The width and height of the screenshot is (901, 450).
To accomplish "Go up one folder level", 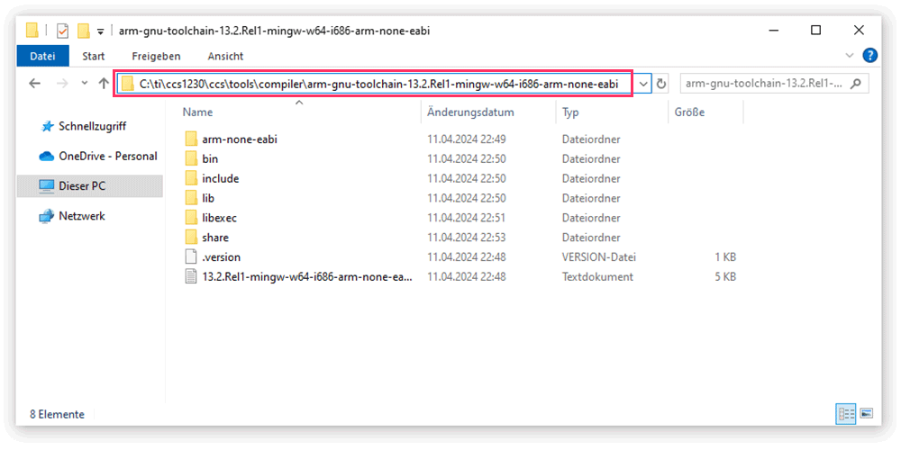I will click(x=104, y=83).
